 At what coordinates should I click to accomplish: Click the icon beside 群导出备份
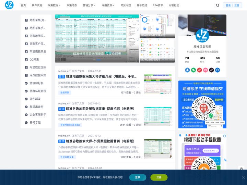(26, 107)
